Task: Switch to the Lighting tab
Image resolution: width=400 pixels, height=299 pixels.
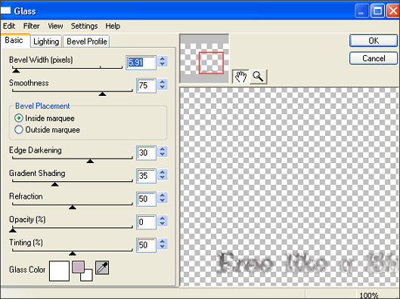Action: pyautogui.click(x=46, y=42)
